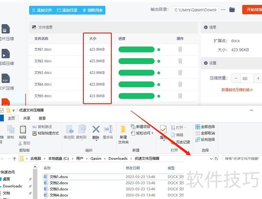Select 图片压缩 sidebar icon
Image resolution: width=262 pixels, height=199 pixels.
pyautogui.click(x=6, y=29)
